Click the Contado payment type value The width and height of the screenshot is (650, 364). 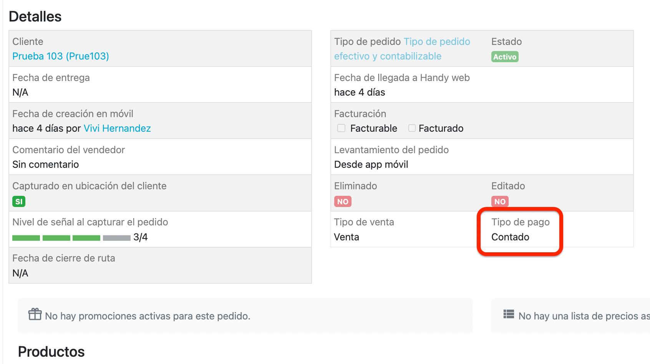(510, 237)
